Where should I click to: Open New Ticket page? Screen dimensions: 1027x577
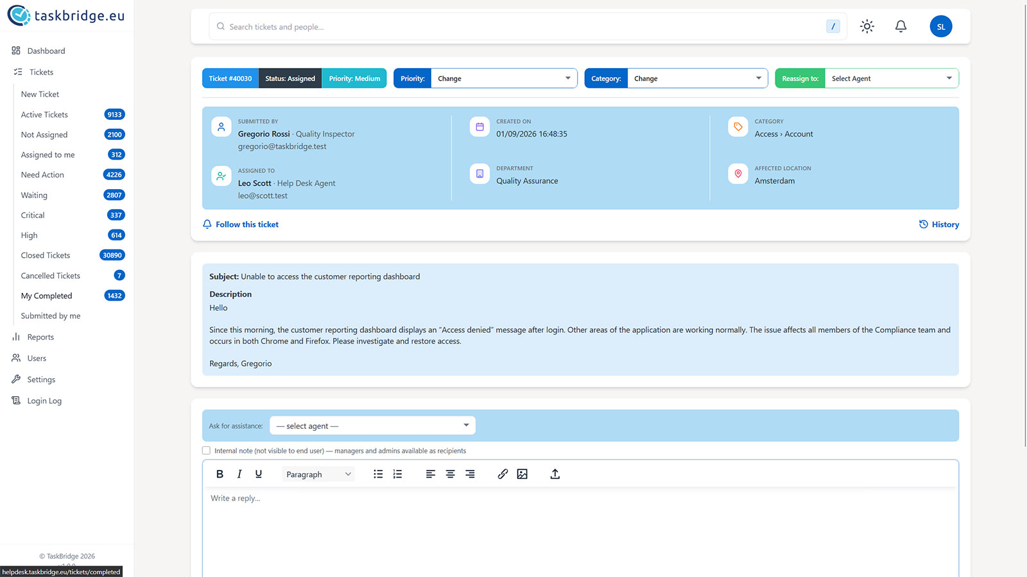pyautogui.click(x=40, y=94)
